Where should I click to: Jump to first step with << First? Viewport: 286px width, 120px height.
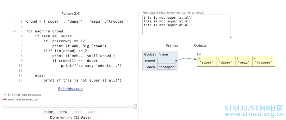(48, 112)
